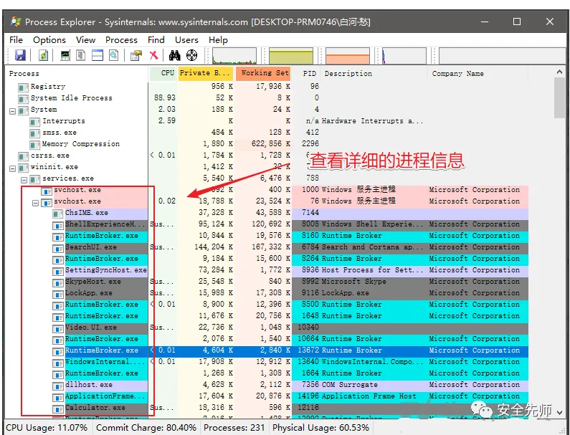Click the System Idle Process icon
This screenshot has width=570, height=435.
pos(23,98)
